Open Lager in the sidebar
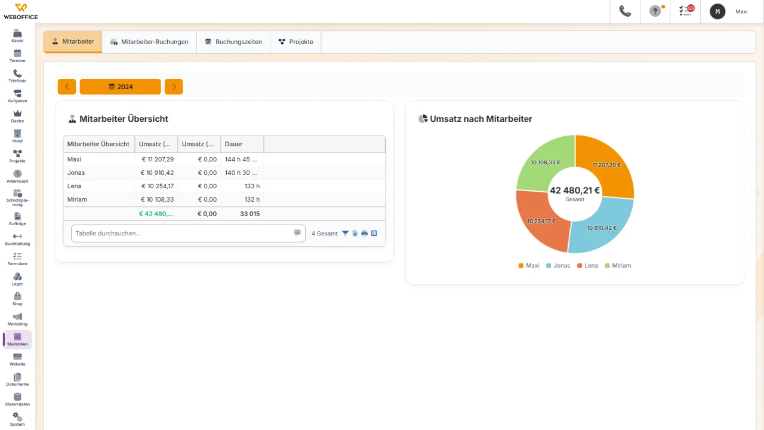 click(x=17, y=279)
